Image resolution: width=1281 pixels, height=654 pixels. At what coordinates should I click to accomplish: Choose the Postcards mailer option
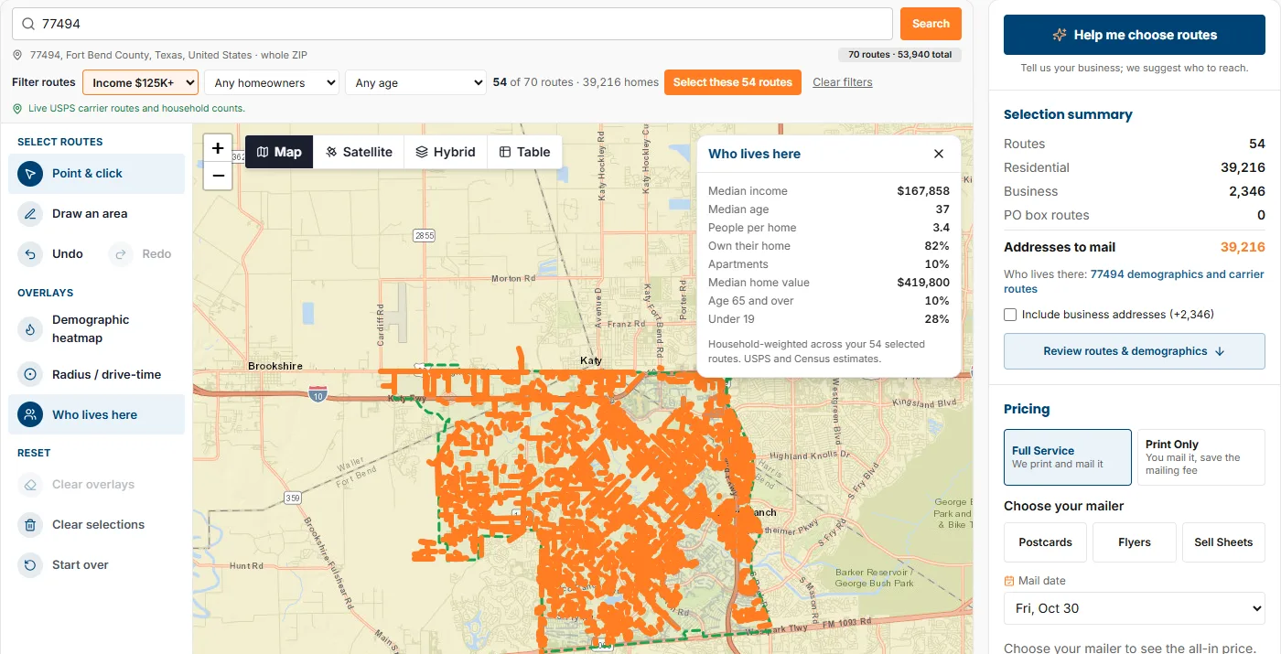point(1045,542)
